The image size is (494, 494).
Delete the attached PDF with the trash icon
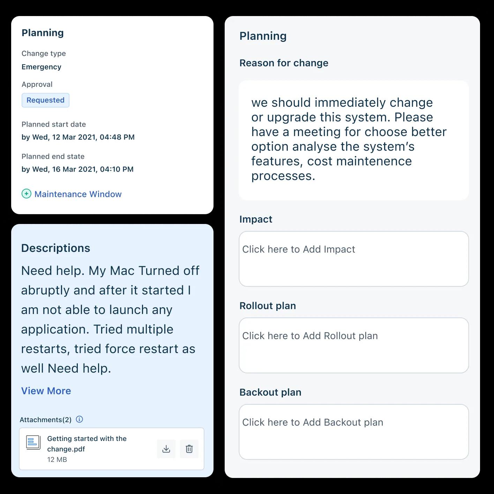pyautogui.click(x=189, y=449)
